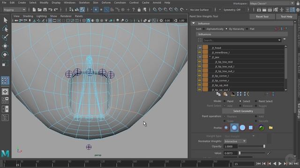Open the Deform menu
Screen dimensions: 300x168
pos(106,3)
